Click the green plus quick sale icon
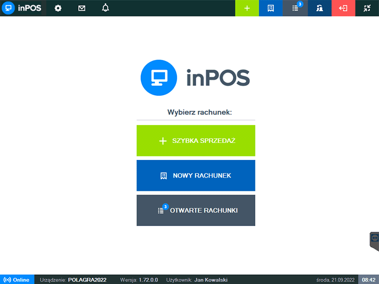 point(247,8)
